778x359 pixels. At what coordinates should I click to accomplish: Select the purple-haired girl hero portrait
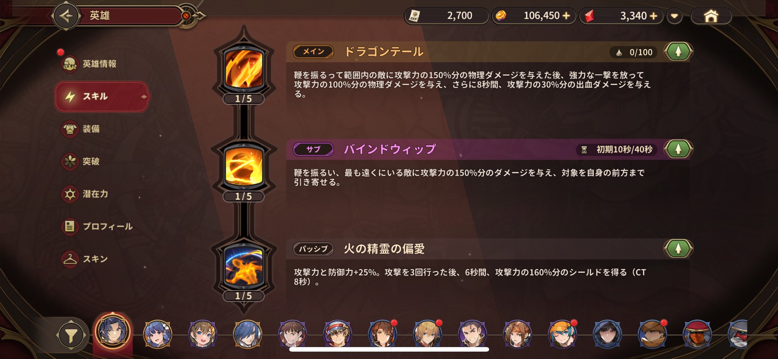(157, 334)
